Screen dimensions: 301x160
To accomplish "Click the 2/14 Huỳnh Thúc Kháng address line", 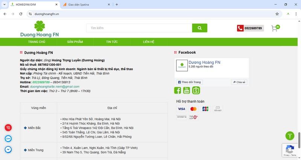I will (x=91, y=124).
